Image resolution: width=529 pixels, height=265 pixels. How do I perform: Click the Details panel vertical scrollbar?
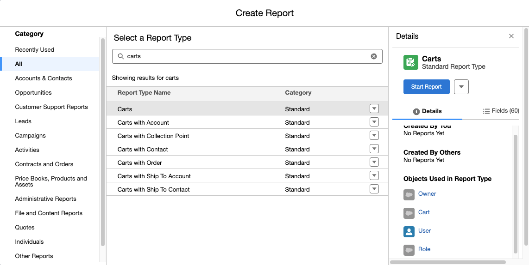(x=515, y=194)
